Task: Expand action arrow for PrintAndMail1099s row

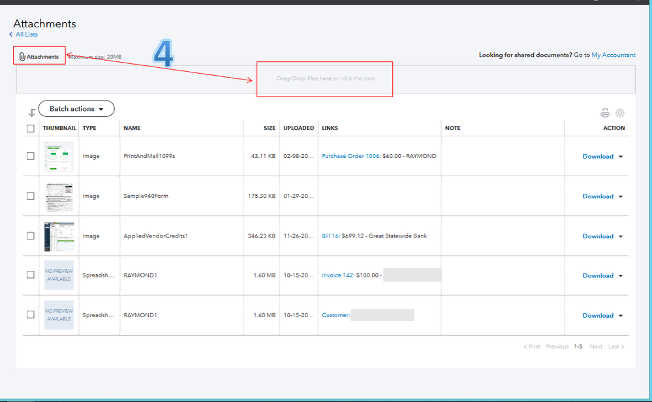Action: [x=621, y=157]
